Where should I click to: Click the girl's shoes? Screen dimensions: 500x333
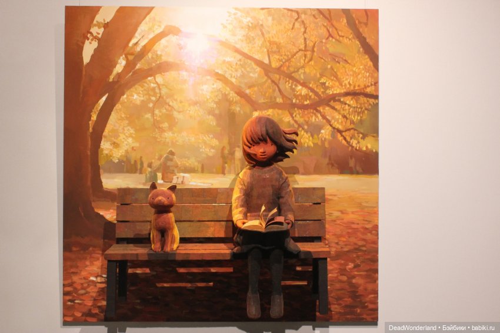(x=265, y=305)
